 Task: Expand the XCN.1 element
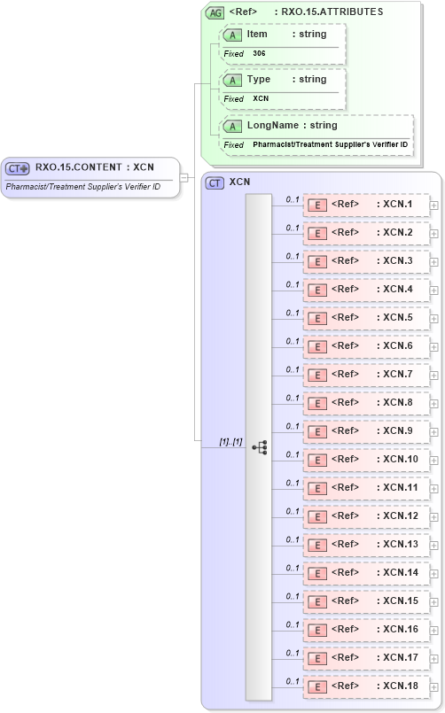(433, 205)
